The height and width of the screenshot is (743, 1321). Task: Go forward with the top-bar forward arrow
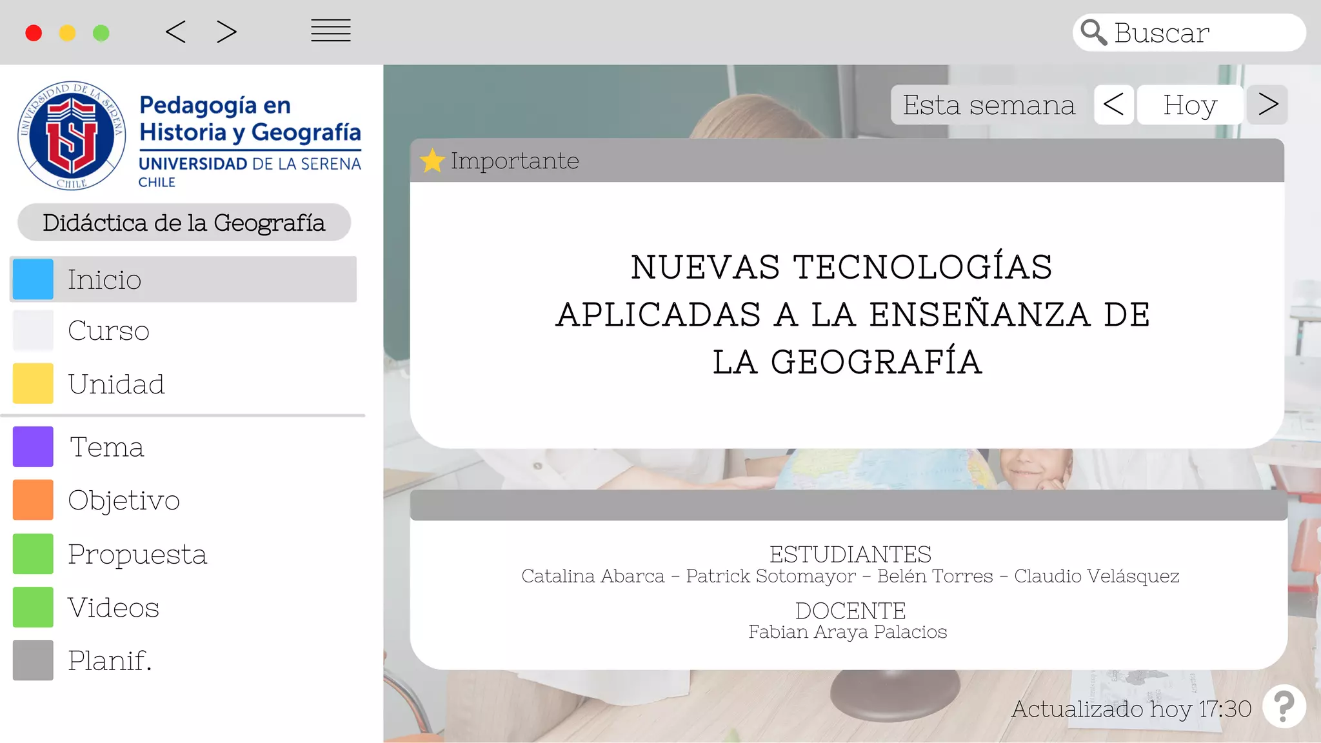226,32
